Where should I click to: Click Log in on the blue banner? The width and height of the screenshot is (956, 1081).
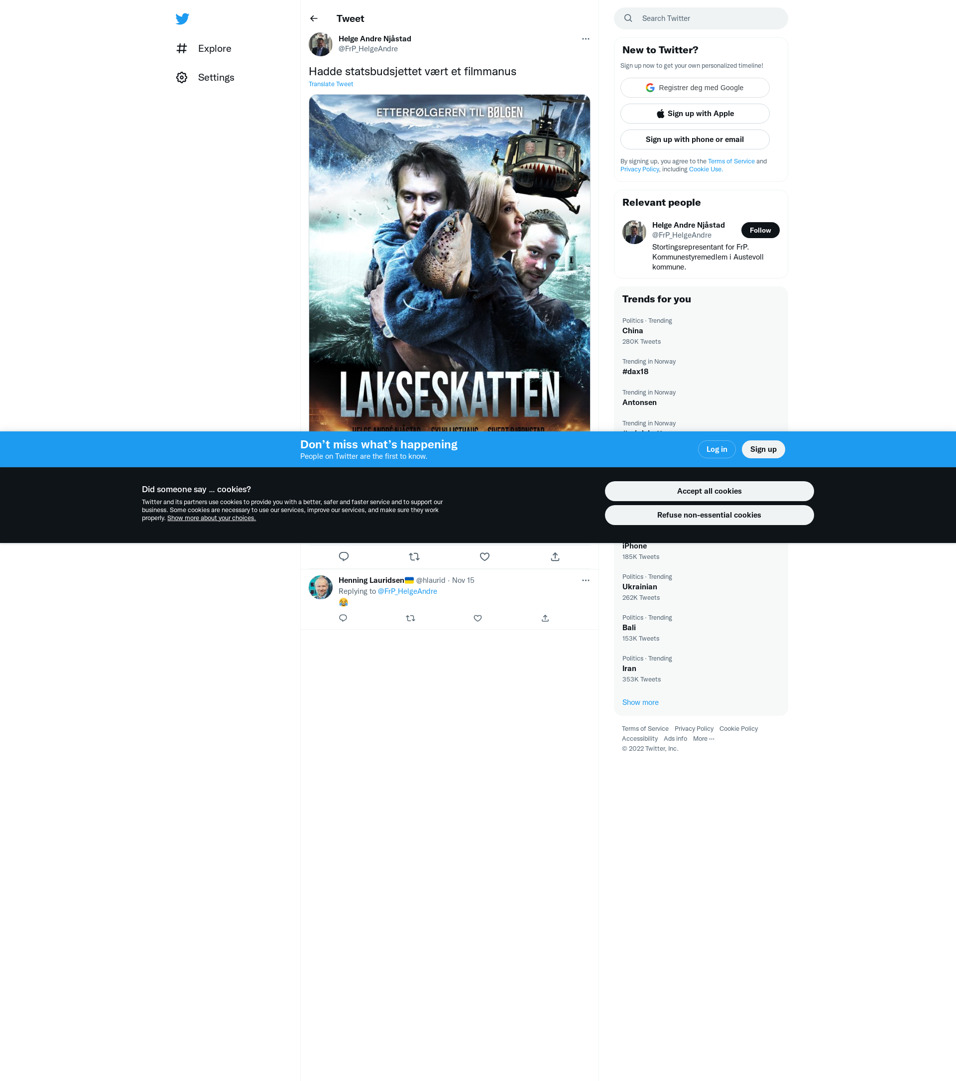tap(717, 449)
